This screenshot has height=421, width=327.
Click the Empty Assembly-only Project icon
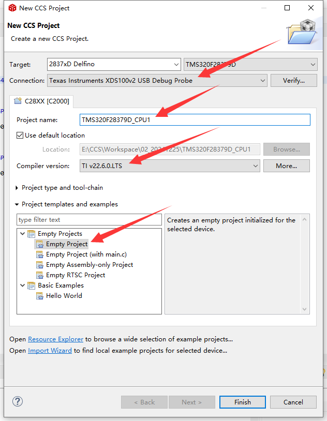(x=40, y=265)
